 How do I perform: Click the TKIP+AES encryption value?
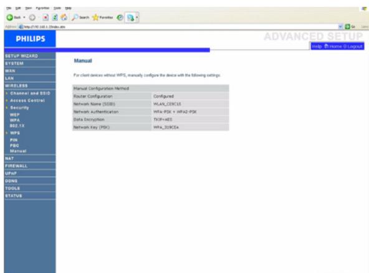coord(163,119)
